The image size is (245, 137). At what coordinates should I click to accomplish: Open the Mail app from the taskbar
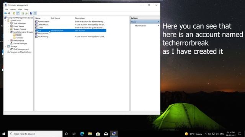coord(106,134)
